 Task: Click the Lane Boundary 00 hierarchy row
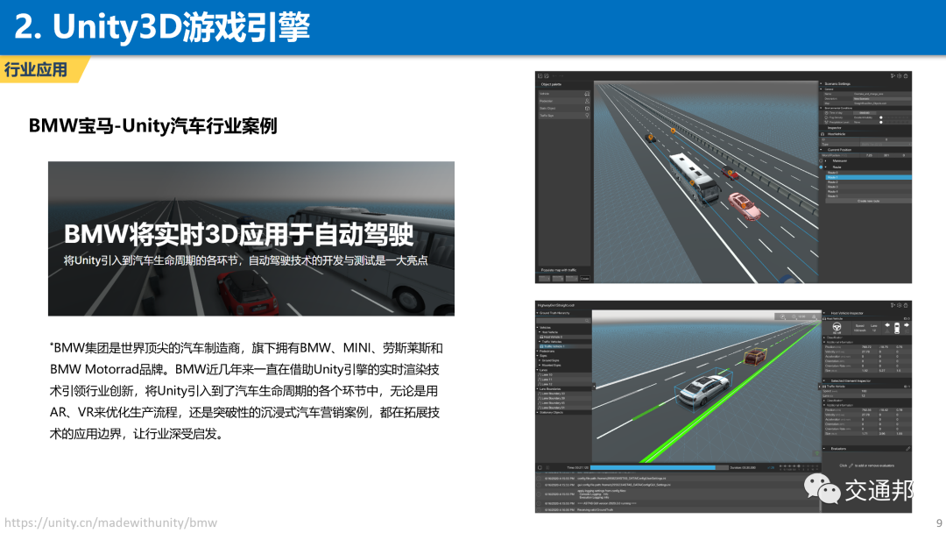click(x=564, y=394)
